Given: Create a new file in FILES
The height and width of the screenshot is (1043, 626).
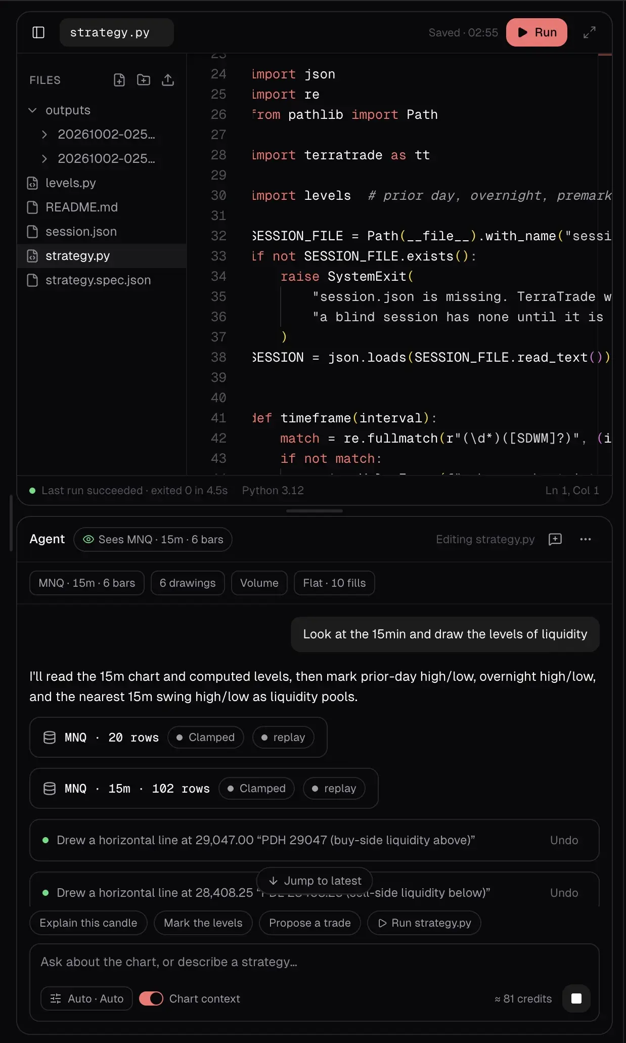Looking at the screenshot, I should 119,80.
